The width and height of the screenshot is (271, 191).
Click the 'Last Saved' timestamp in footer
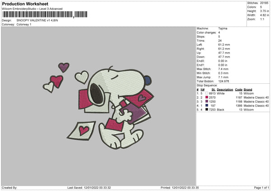89,188
